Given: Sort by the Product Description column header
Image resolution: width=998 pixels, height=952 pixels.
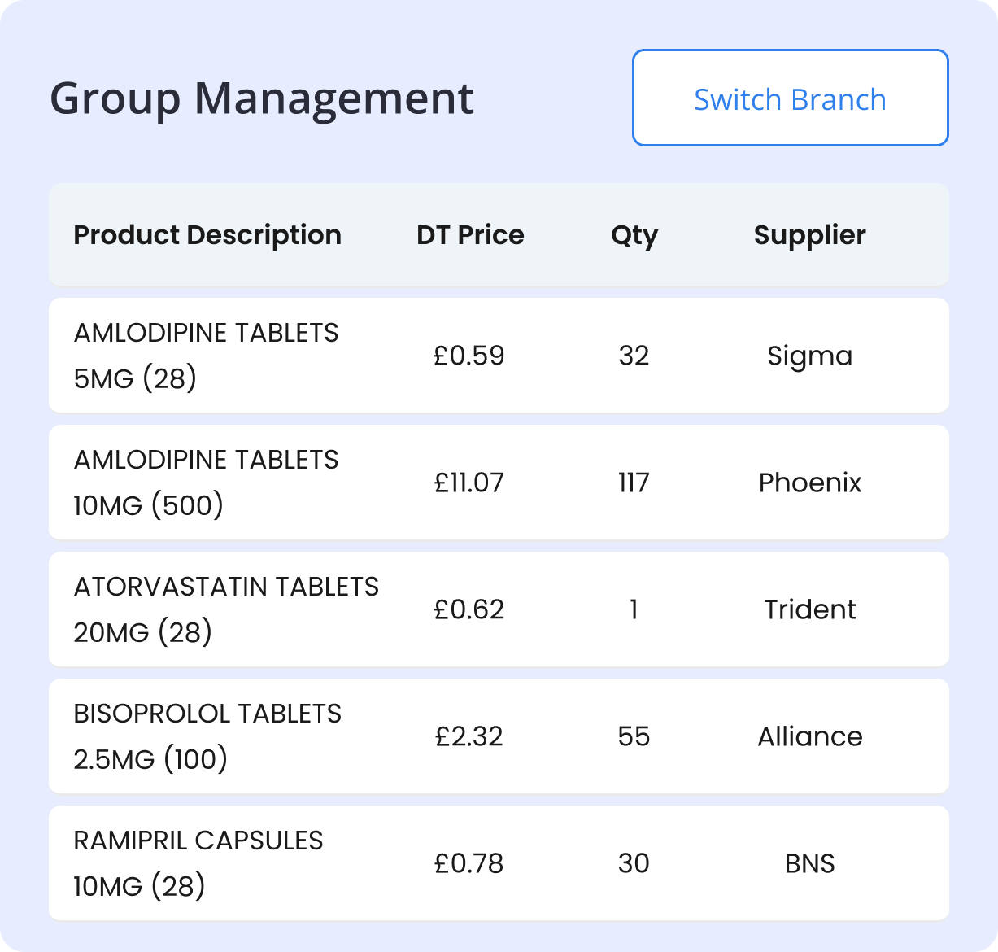Looking at the screenshot, I should click(207, 235).
